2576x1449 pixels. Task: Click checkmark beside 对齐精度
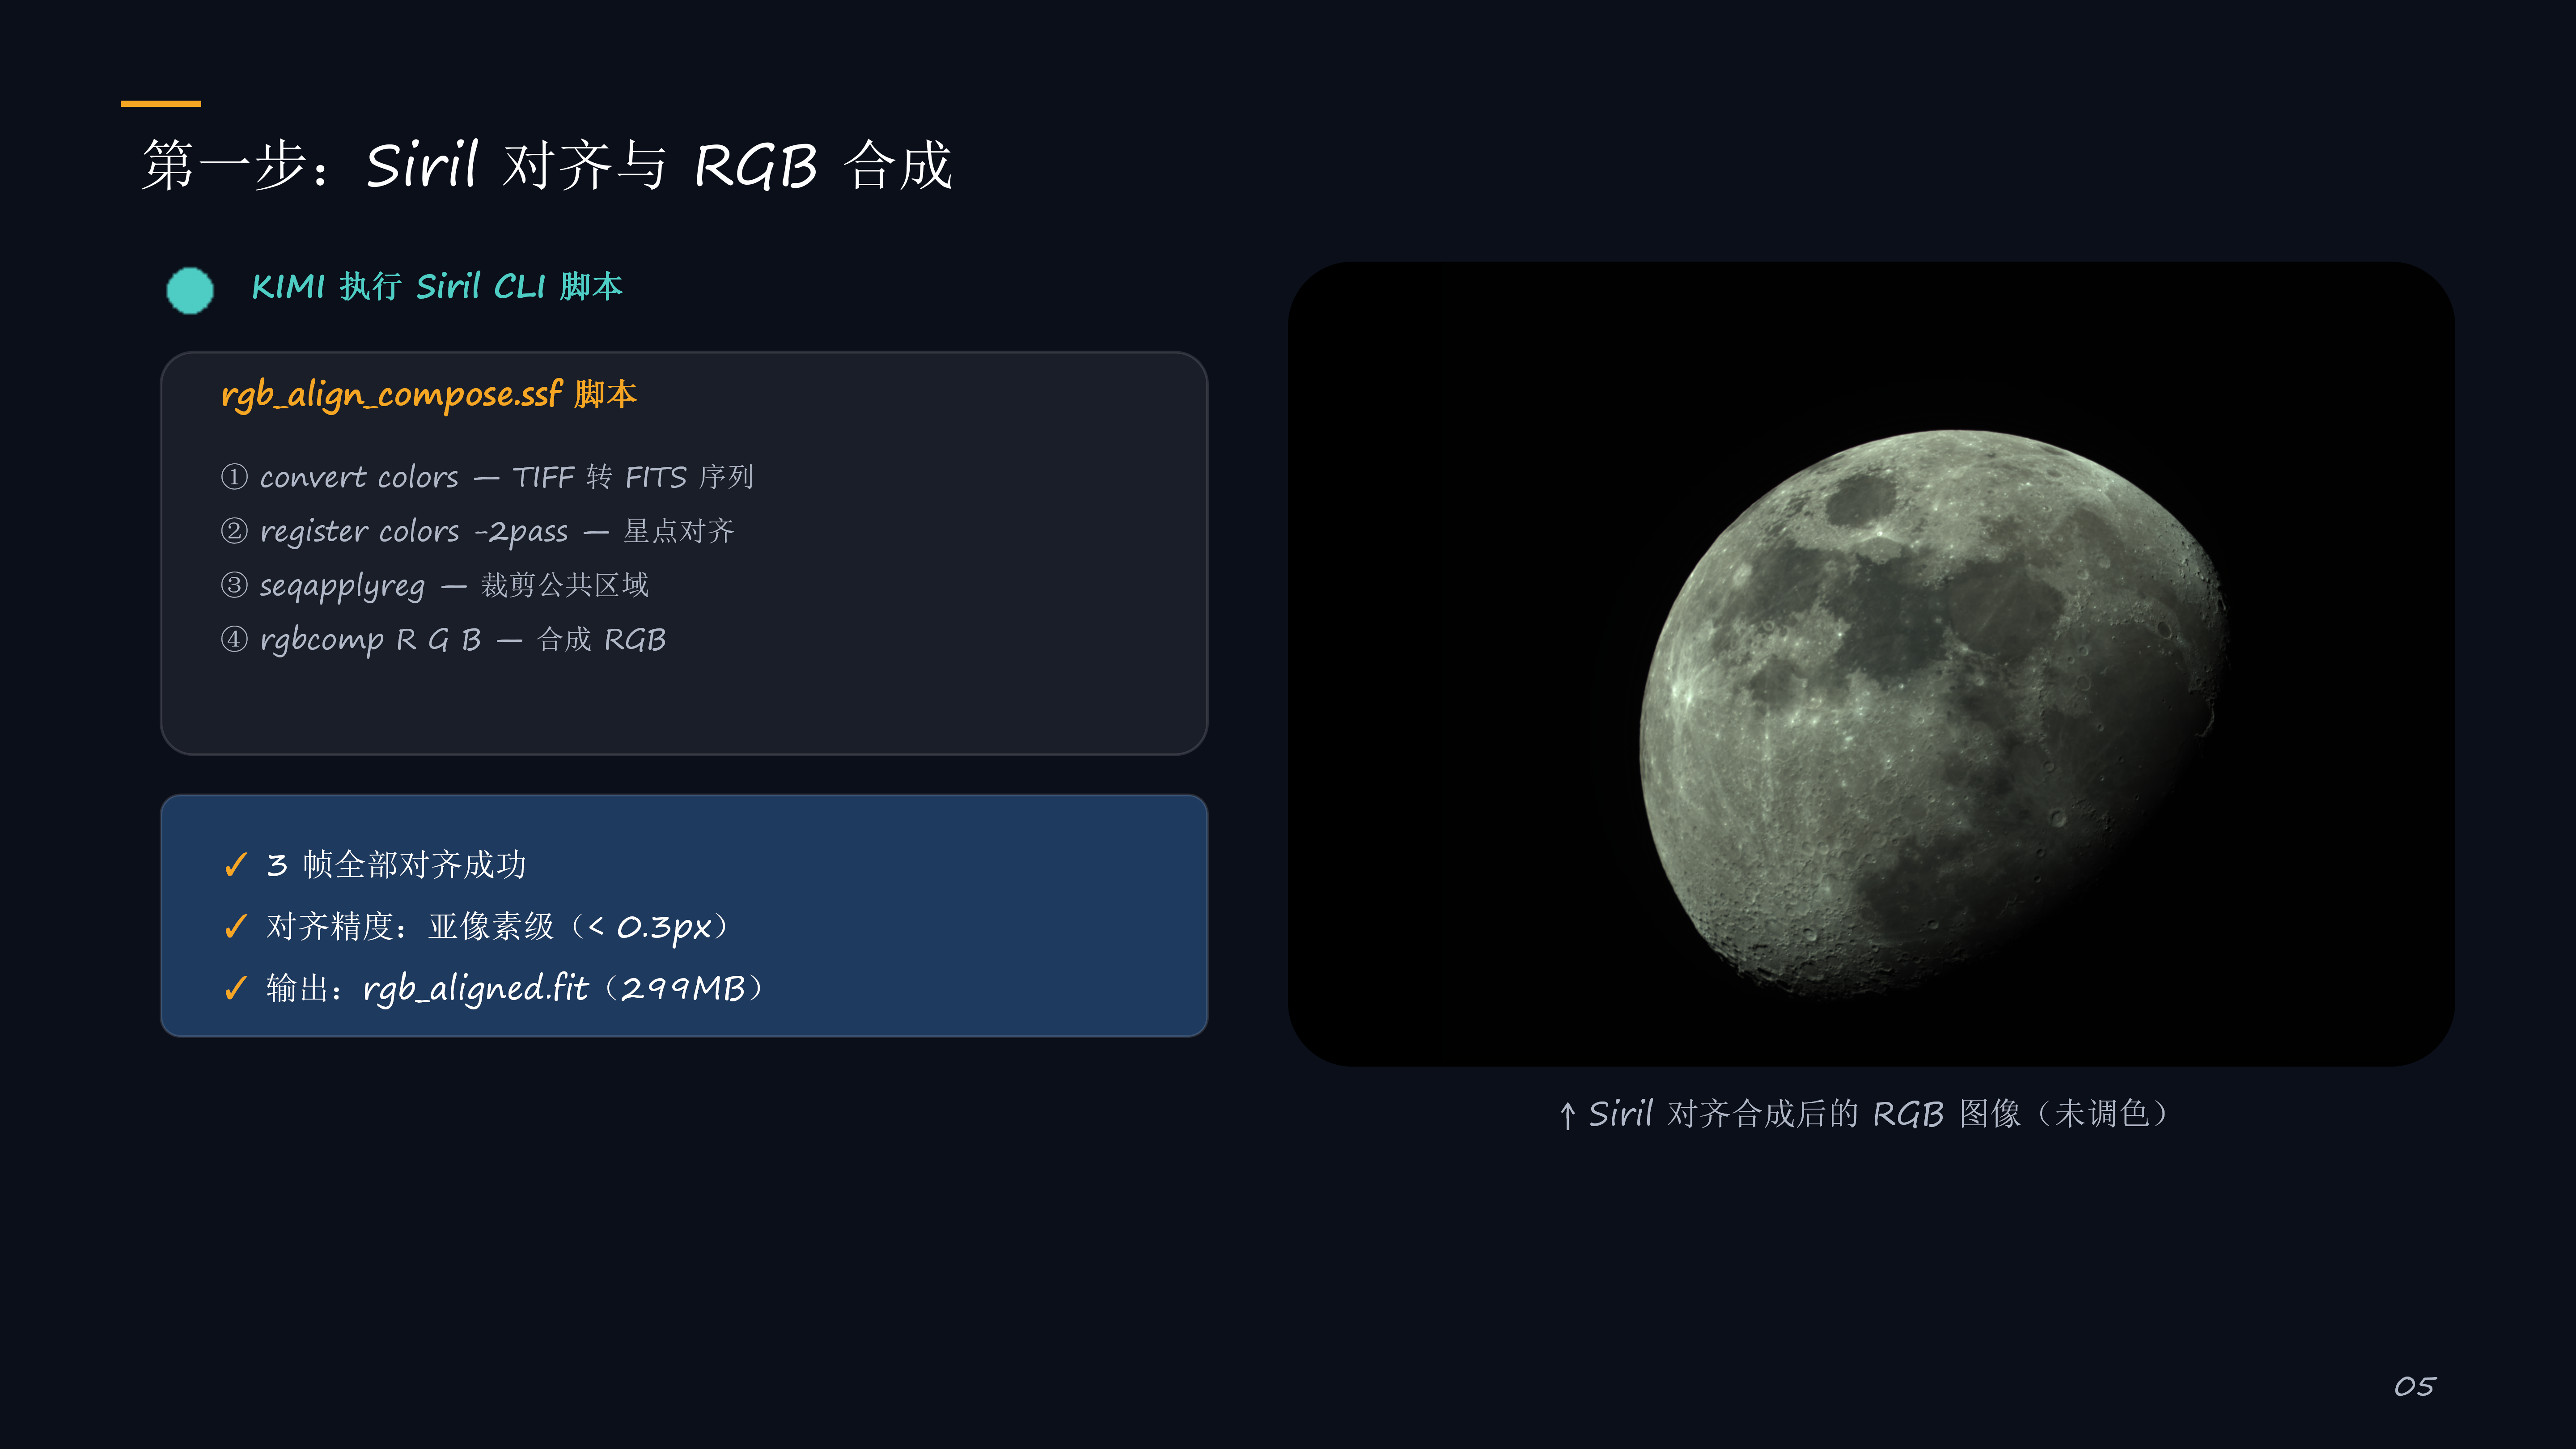click(x=236, y=927)
